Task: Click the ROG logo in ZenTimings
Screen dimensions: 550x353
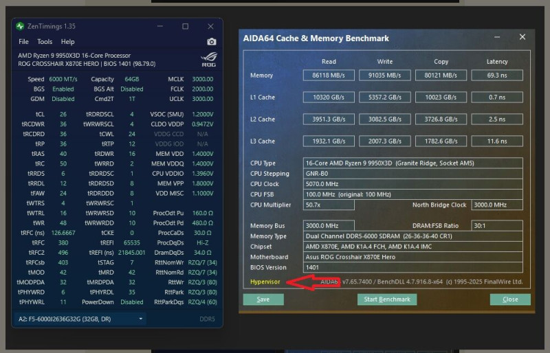Action: pyautogui.click(x=209, y=60)
